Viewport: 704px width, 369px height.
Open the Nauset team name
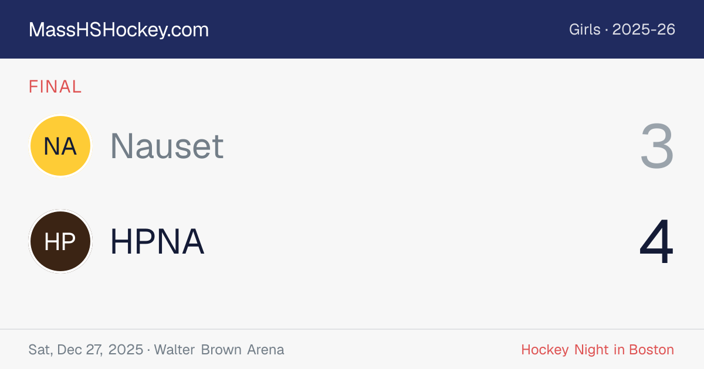pyautogui.click(x=167, y=146)
